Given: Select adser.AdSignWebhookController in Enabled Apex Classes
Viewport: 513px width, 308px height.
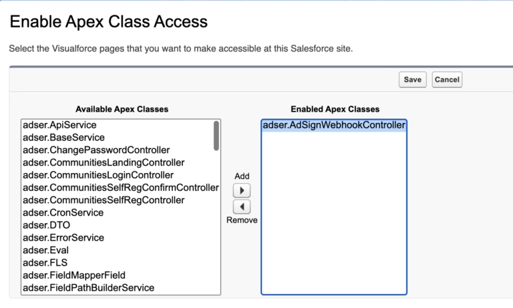Looking at the screenshot, I should coord(333,125).
